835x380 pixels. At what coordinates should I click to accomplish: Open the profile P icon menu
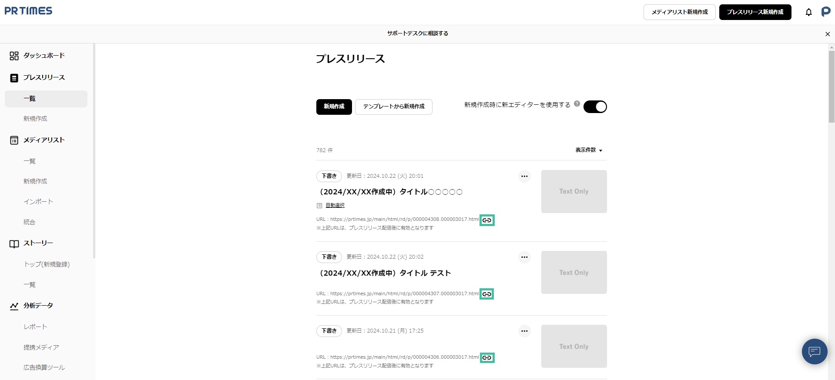pos(825,12)
